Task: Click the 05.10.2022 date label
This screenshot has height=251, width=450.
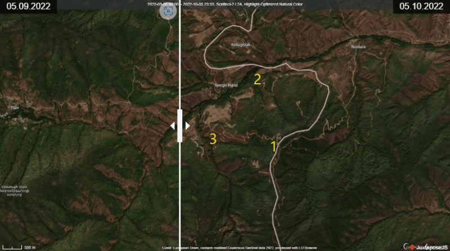Action: 421,7
